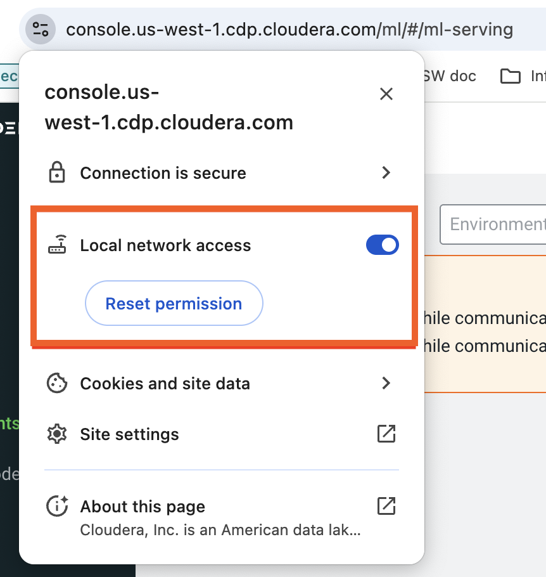The width and height of the screenshot is (546, 577).
Task: Open the SW doc bookmark
Action: [x=450, y=77]
